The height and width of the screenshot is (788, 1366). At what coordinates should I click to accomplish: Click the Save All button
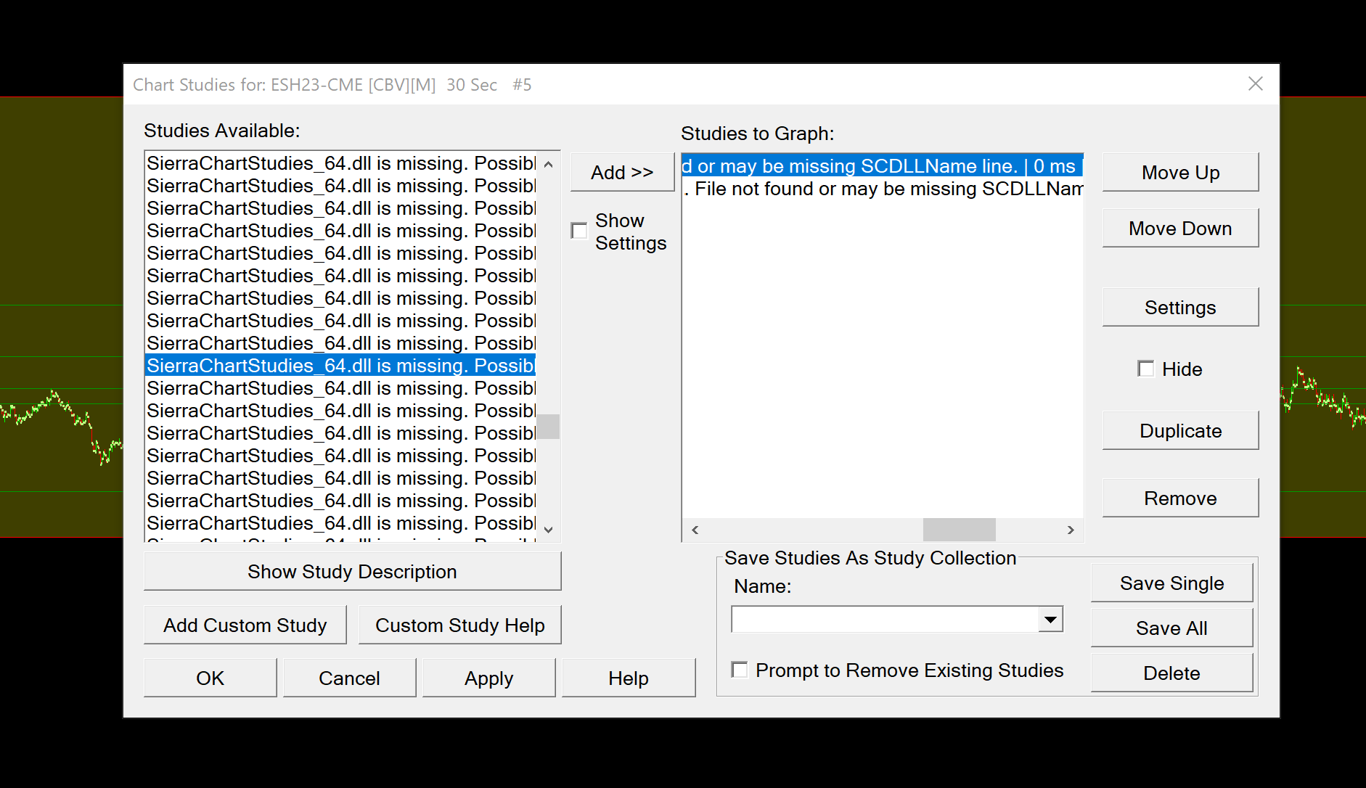(1171, 628)
